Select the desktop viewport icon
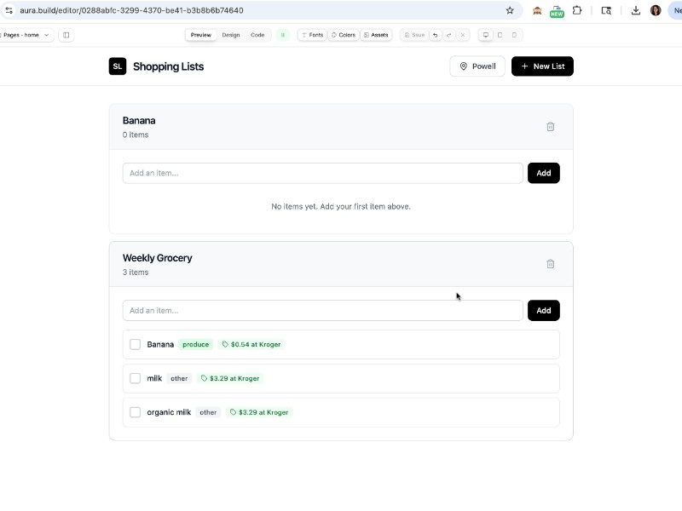Screen dimensions: 682x511 coord(485,35)
